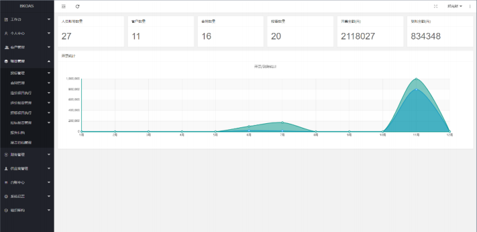Image resolution: width=477 pixels, height=232 pixels.
Task: Click the 开票/到账统计 chart title
Action: coord(265,66)
